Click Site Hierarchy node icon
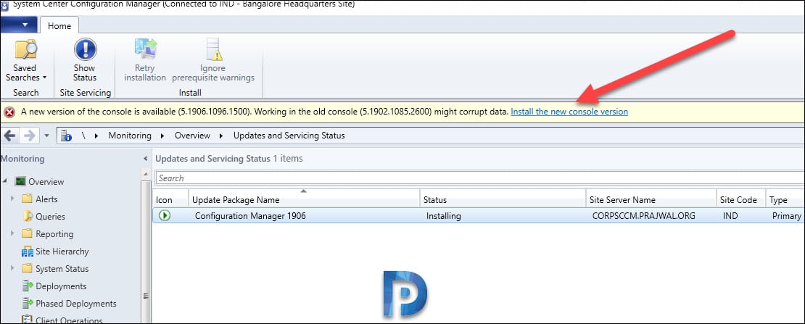805x324 pixels. pyautogui.click(x=28, y=252)
